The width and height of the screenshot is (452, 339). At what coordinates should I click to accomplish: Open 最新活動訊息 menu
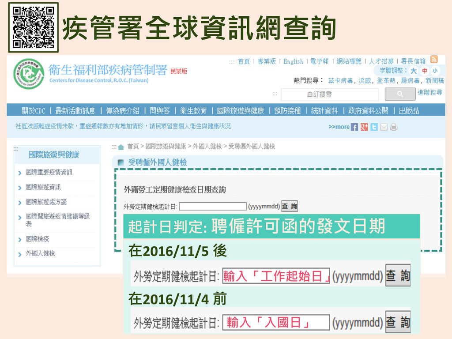click(x=75, y=111)
